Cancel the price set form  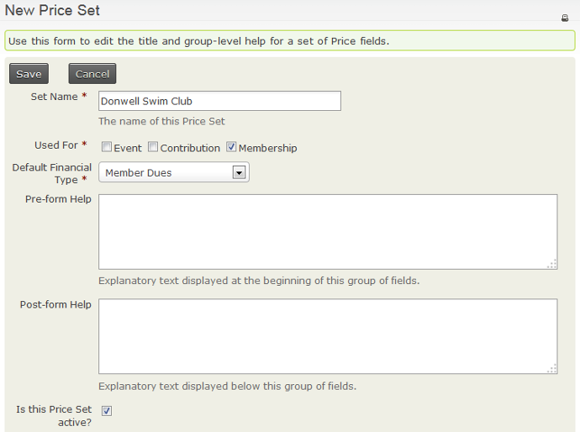[x=92, y=74]
